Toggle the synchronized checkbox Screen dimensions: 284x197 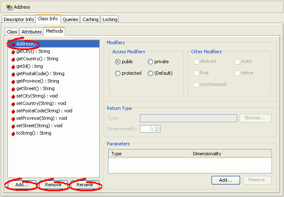[x=196, y=85]
